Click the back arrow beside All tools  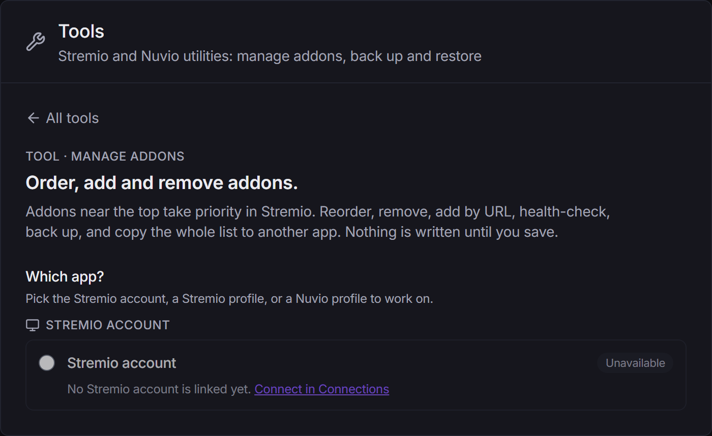click(x=33, y=118)
